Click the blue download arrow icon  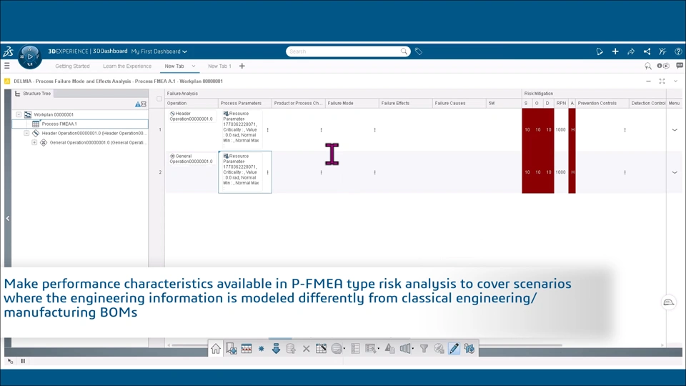(x=276, y=349)
